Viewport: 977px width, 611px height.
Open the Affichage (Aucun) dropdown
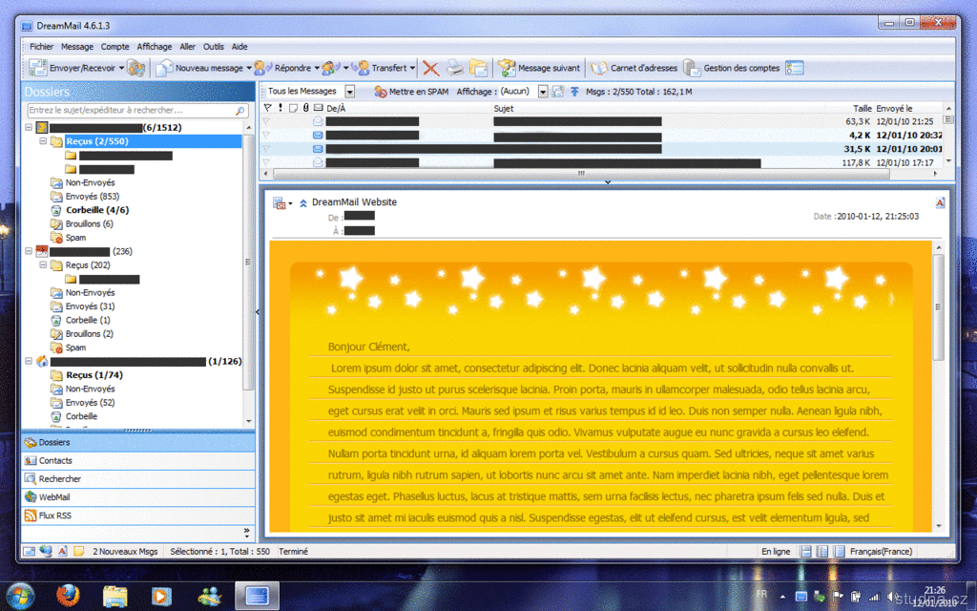(543, 92)
